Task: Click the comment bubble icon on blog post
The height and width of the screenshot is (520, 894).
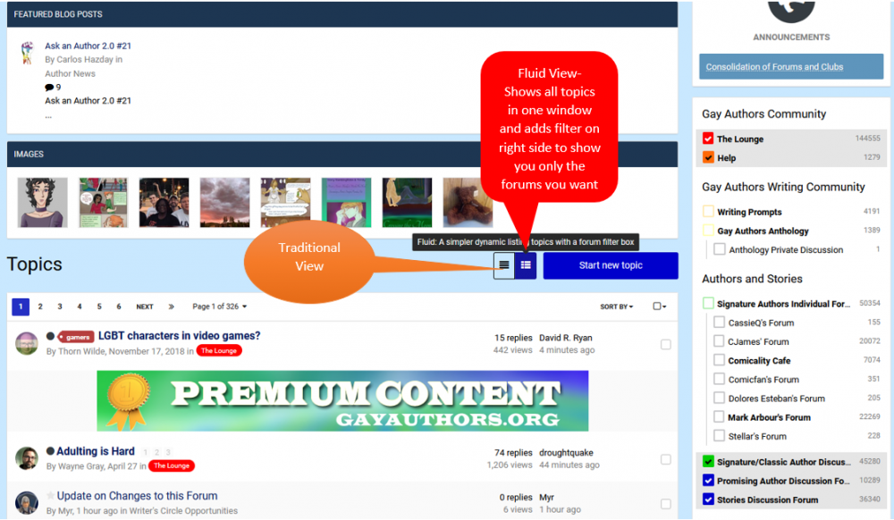Action: click(49, 88)
